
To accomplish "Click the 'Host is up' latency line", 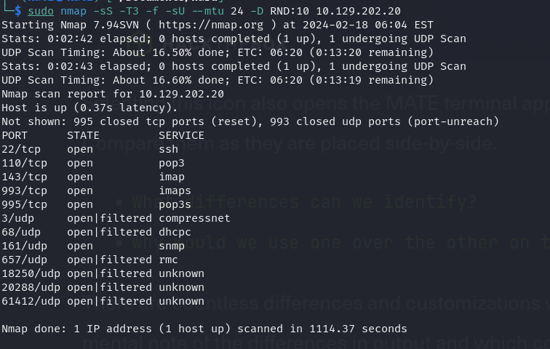I will pyautogui.click(x=89, y=108).
